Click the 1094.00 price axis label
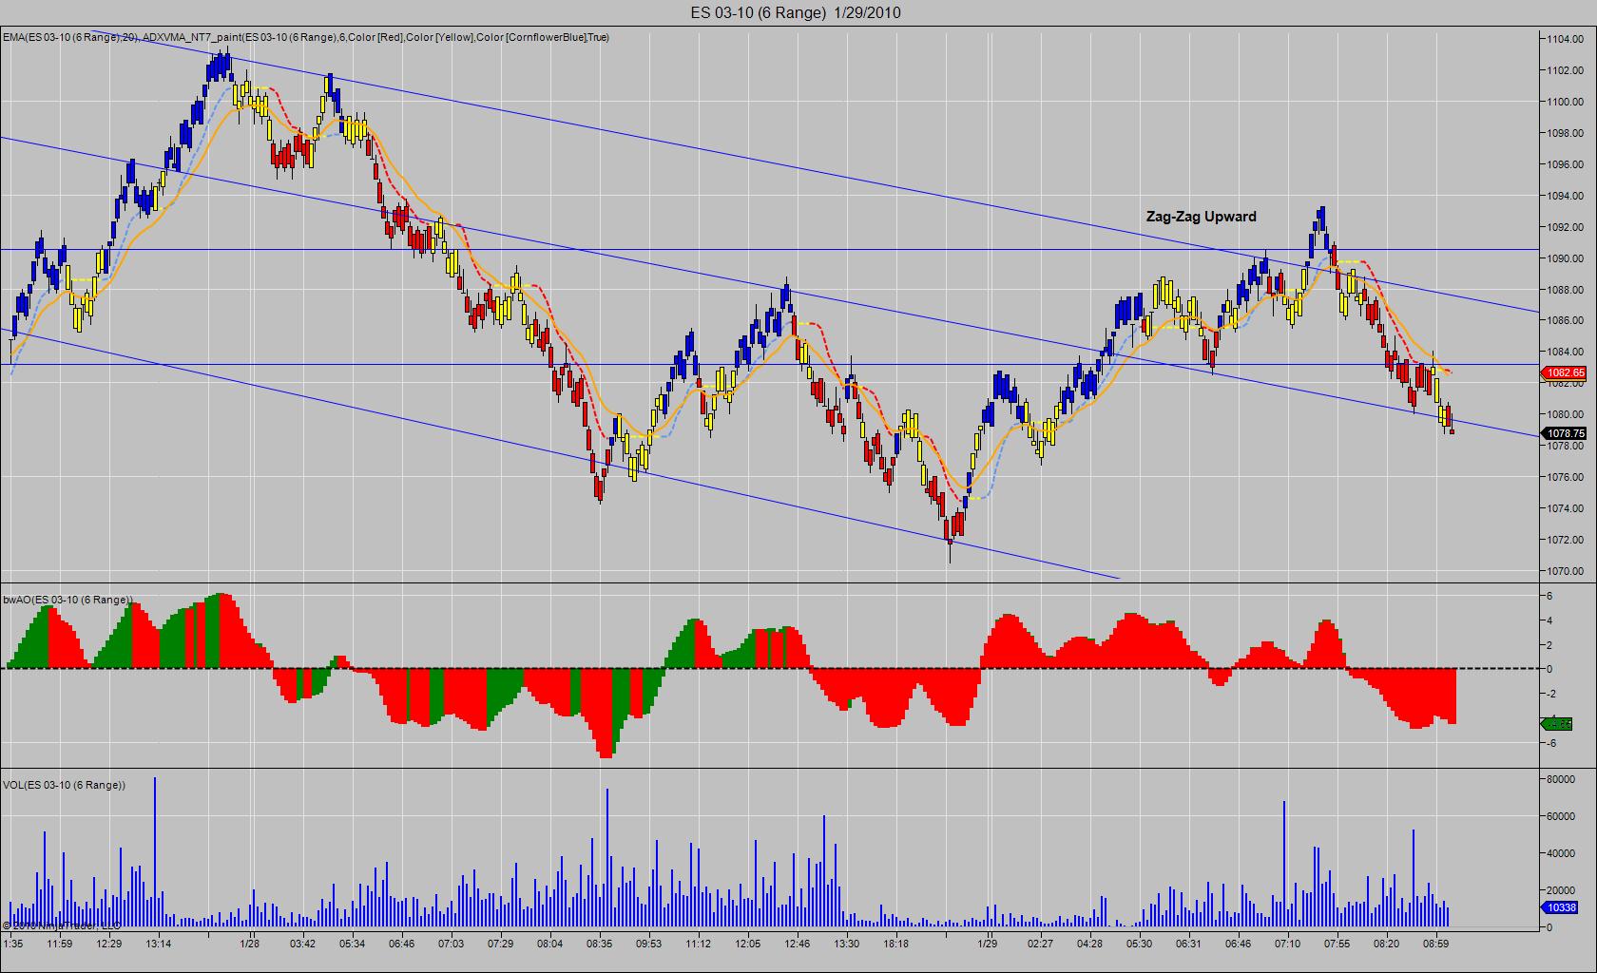This screenshot has width=1597, height=973. point(1566,196)
